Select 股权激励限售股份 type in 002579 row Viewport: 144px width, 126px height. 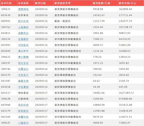pyautogui.click(x=65, y=75)
